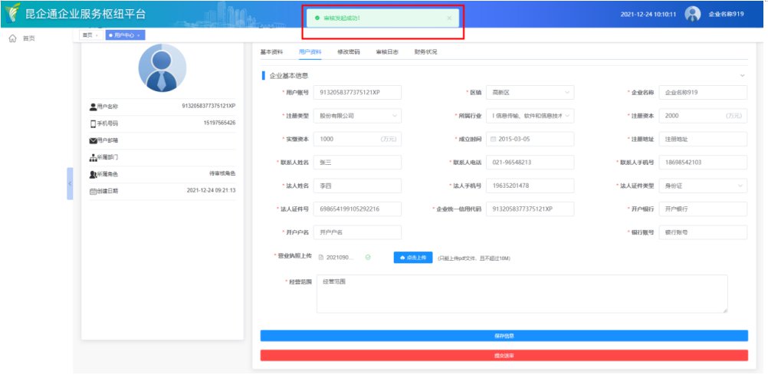Click into the 经营范围 text area
The image size is (768, 375).
[521, 294]
